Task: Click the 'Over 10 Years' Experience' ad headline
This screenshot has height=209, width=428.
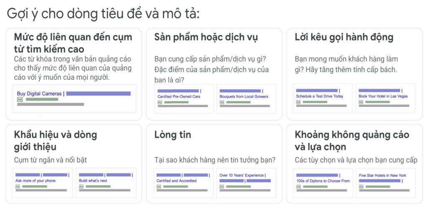Action: [x=242, y=176]
